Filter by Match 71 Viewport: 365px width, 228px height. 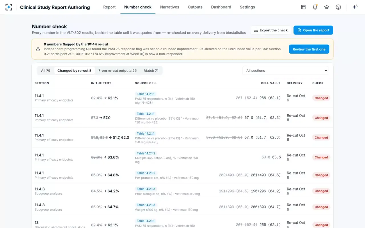pos(151,71)
